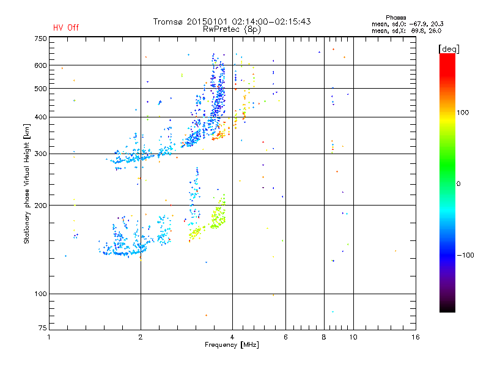This screenshot has height=367, width=489.
Task: Click the x-axis tick label '4'
Action: tap(232, 337)
